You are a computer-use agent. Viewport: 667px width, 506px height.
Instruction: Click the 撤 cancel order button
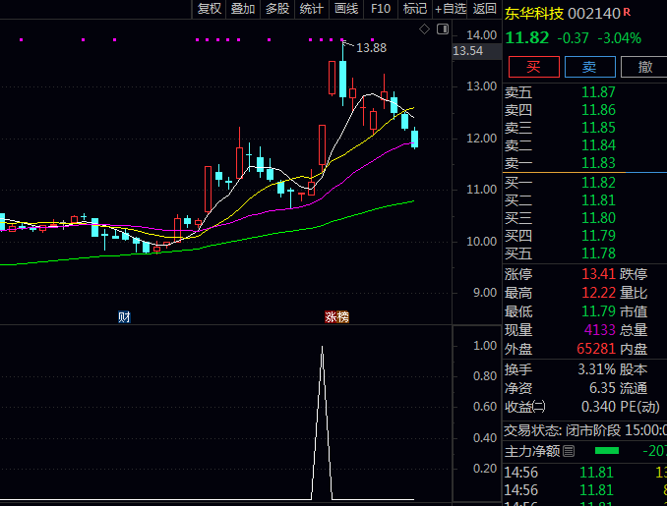(644, 67)
